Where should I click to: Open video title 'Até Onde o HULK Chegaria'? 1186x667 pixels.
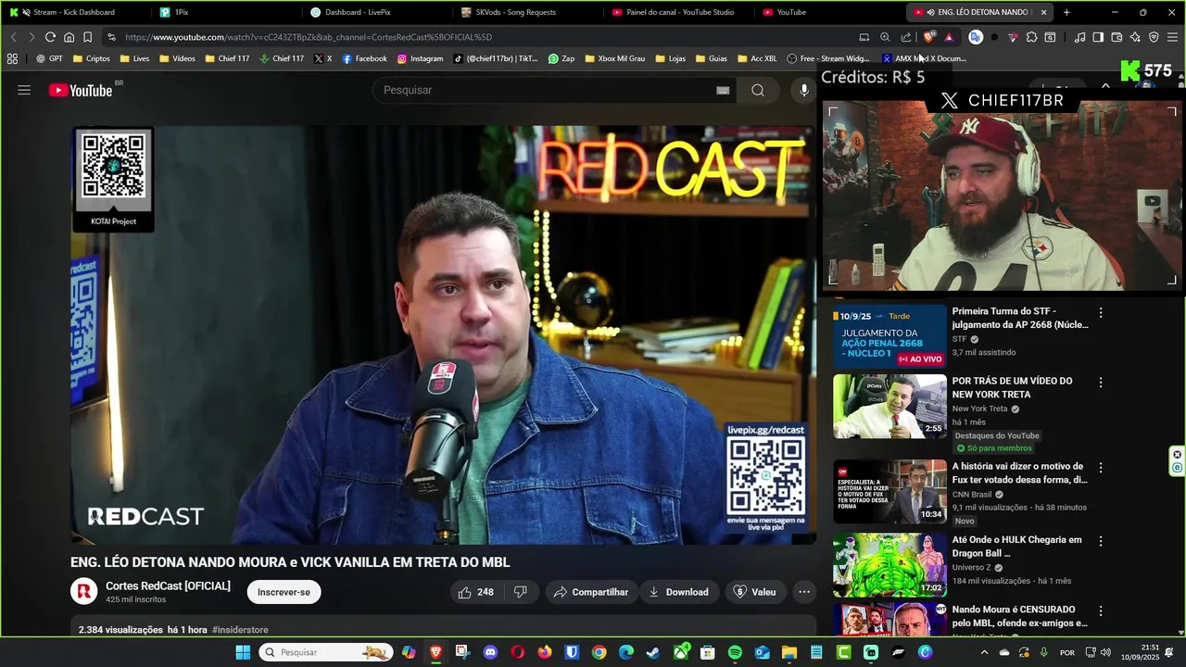pyautogui.click(x=1017, y=547)
